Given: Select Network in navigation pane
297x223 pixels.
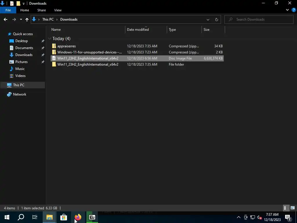Looking at the screenshot, I should pyautogui.click(x=19, y=94).
